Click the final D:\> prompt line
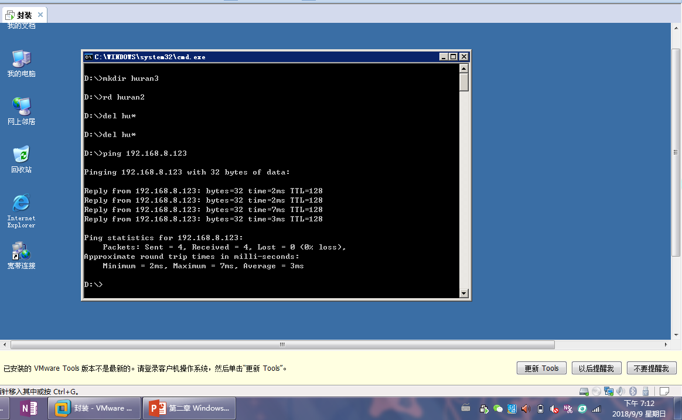The height and width of the screenshot is (420, 682). 93,285
